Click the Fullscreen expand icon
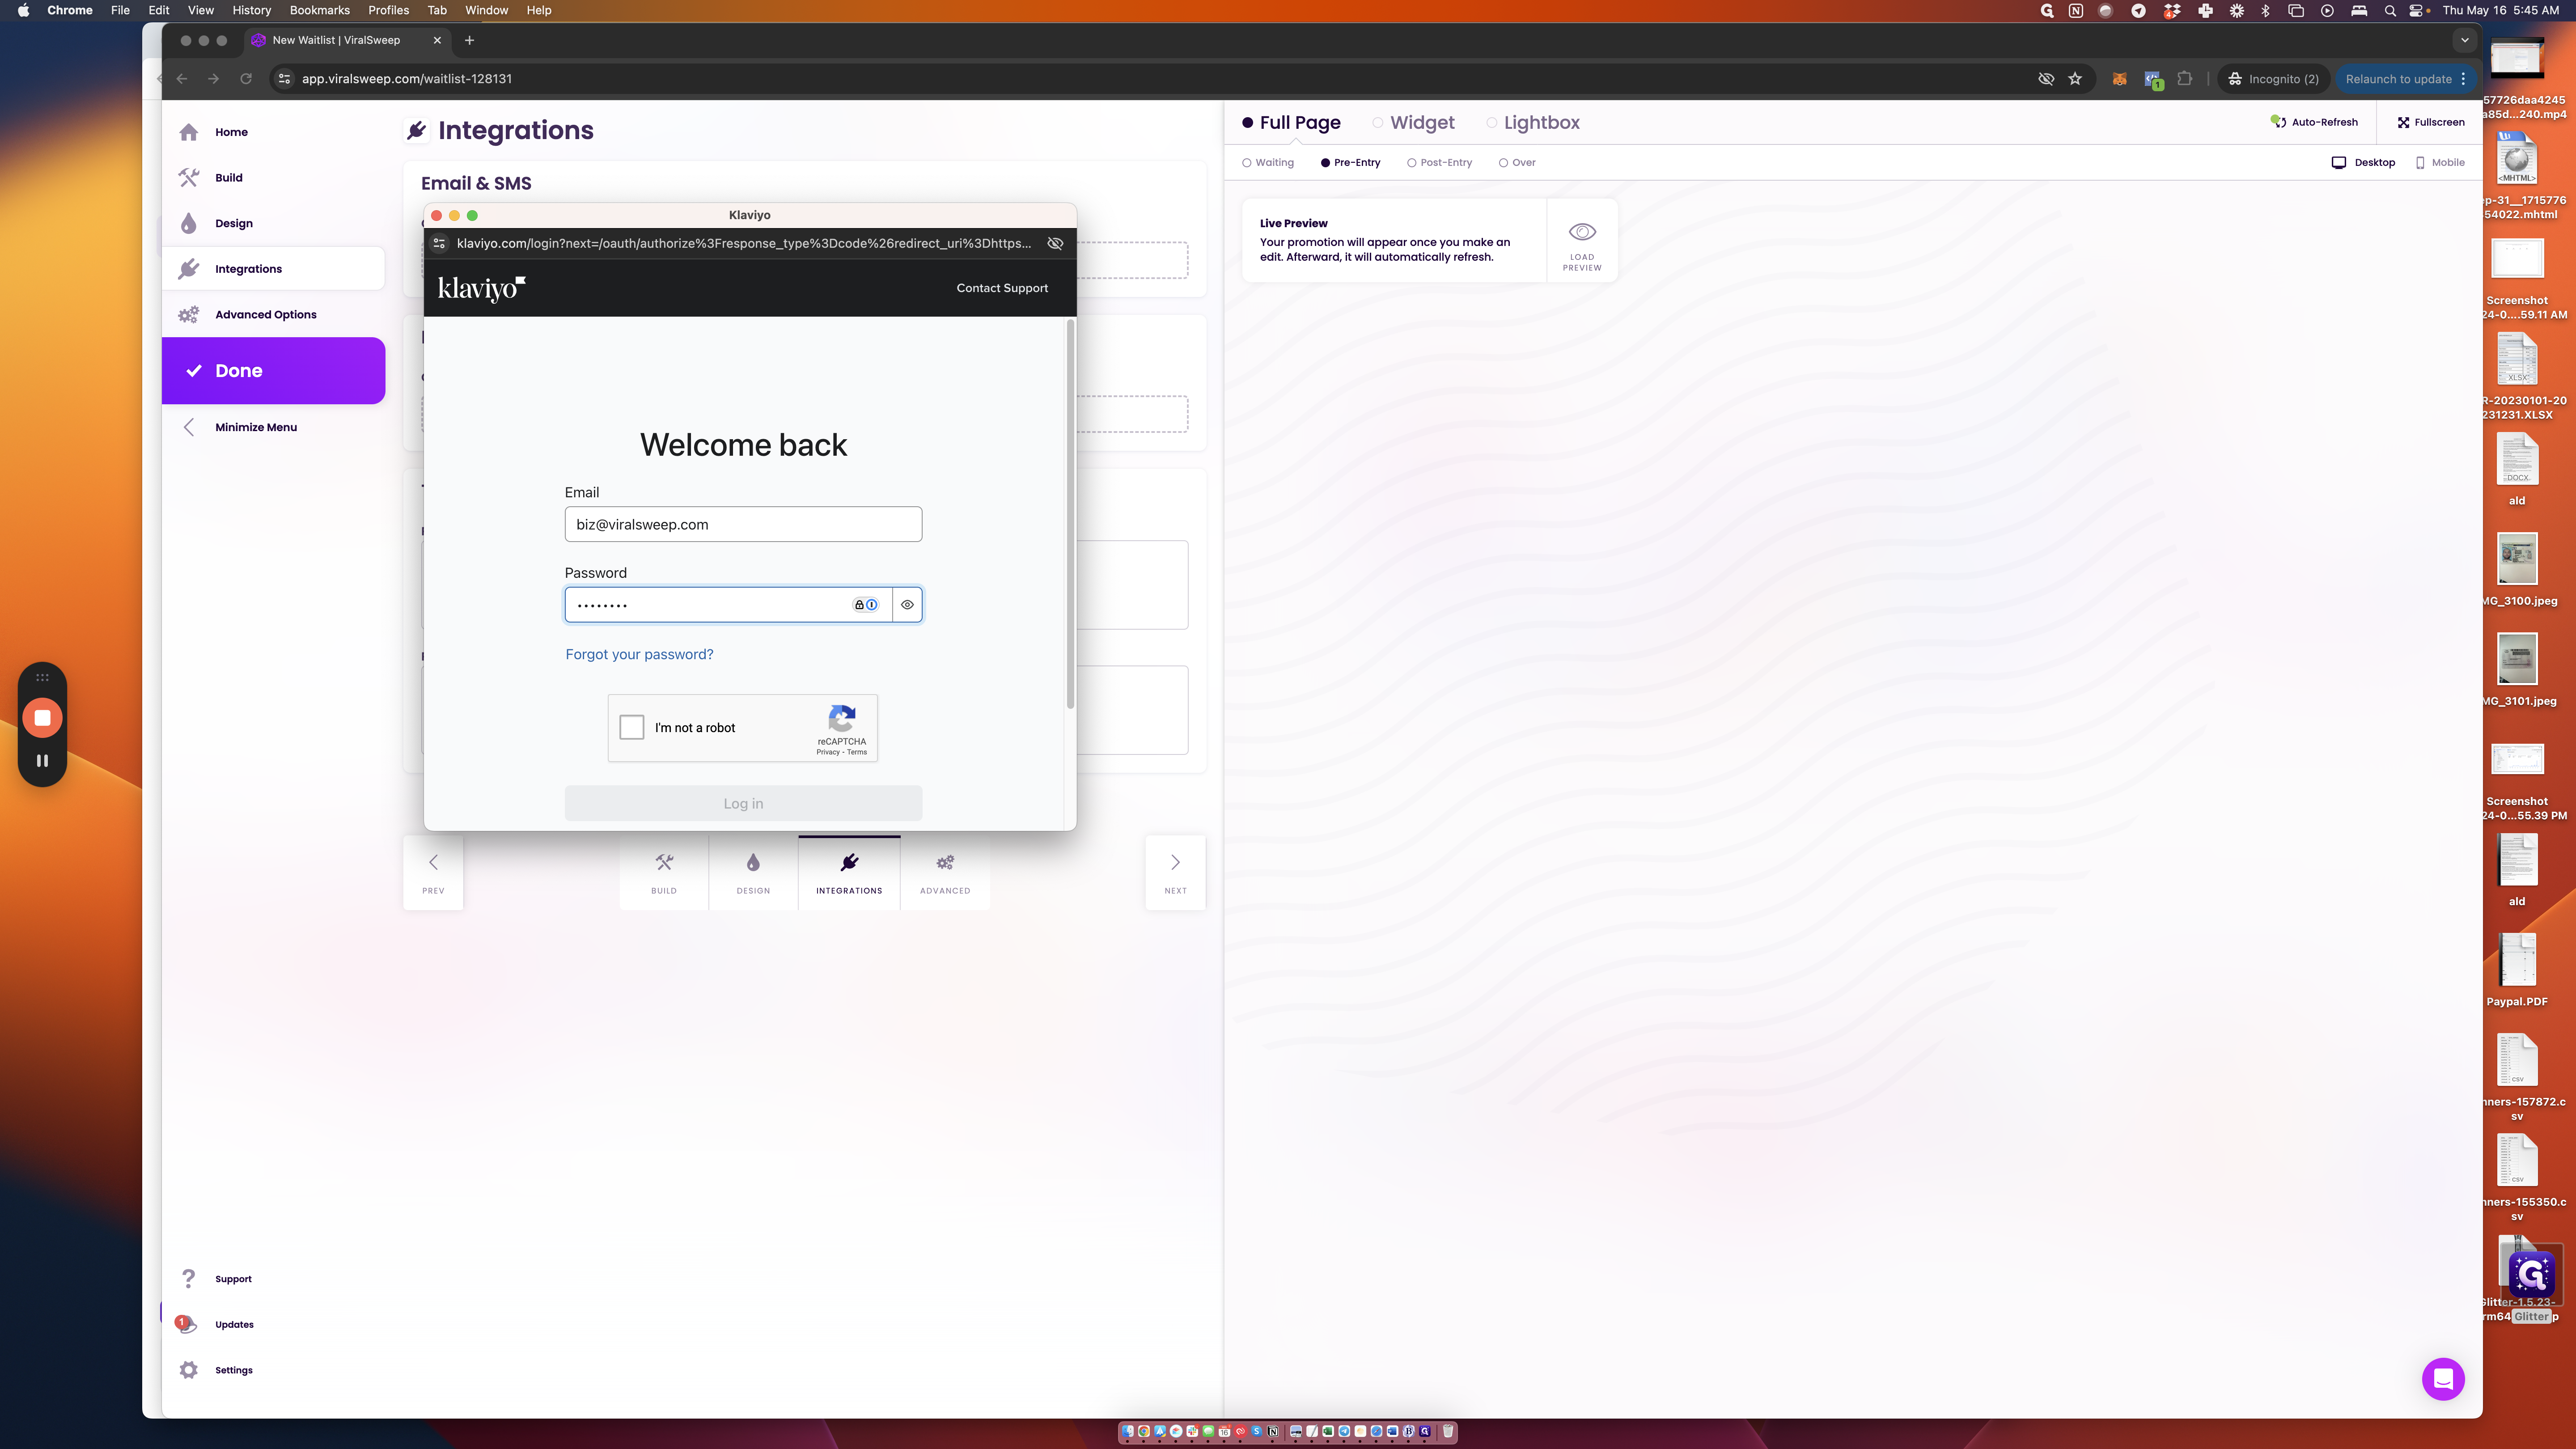2576x1449 pixels. [x=2403, y=122]
